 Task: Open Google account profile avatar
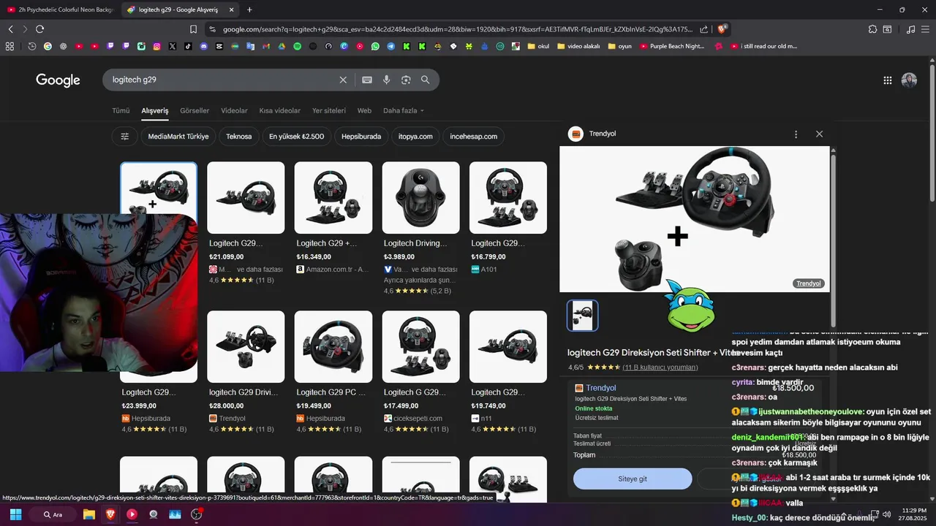pyautogui.click(x=909, y=80)
